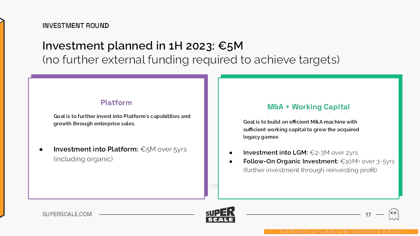
Task: Click the Platform goal description paragraph
Action: (x=122, y=120)
